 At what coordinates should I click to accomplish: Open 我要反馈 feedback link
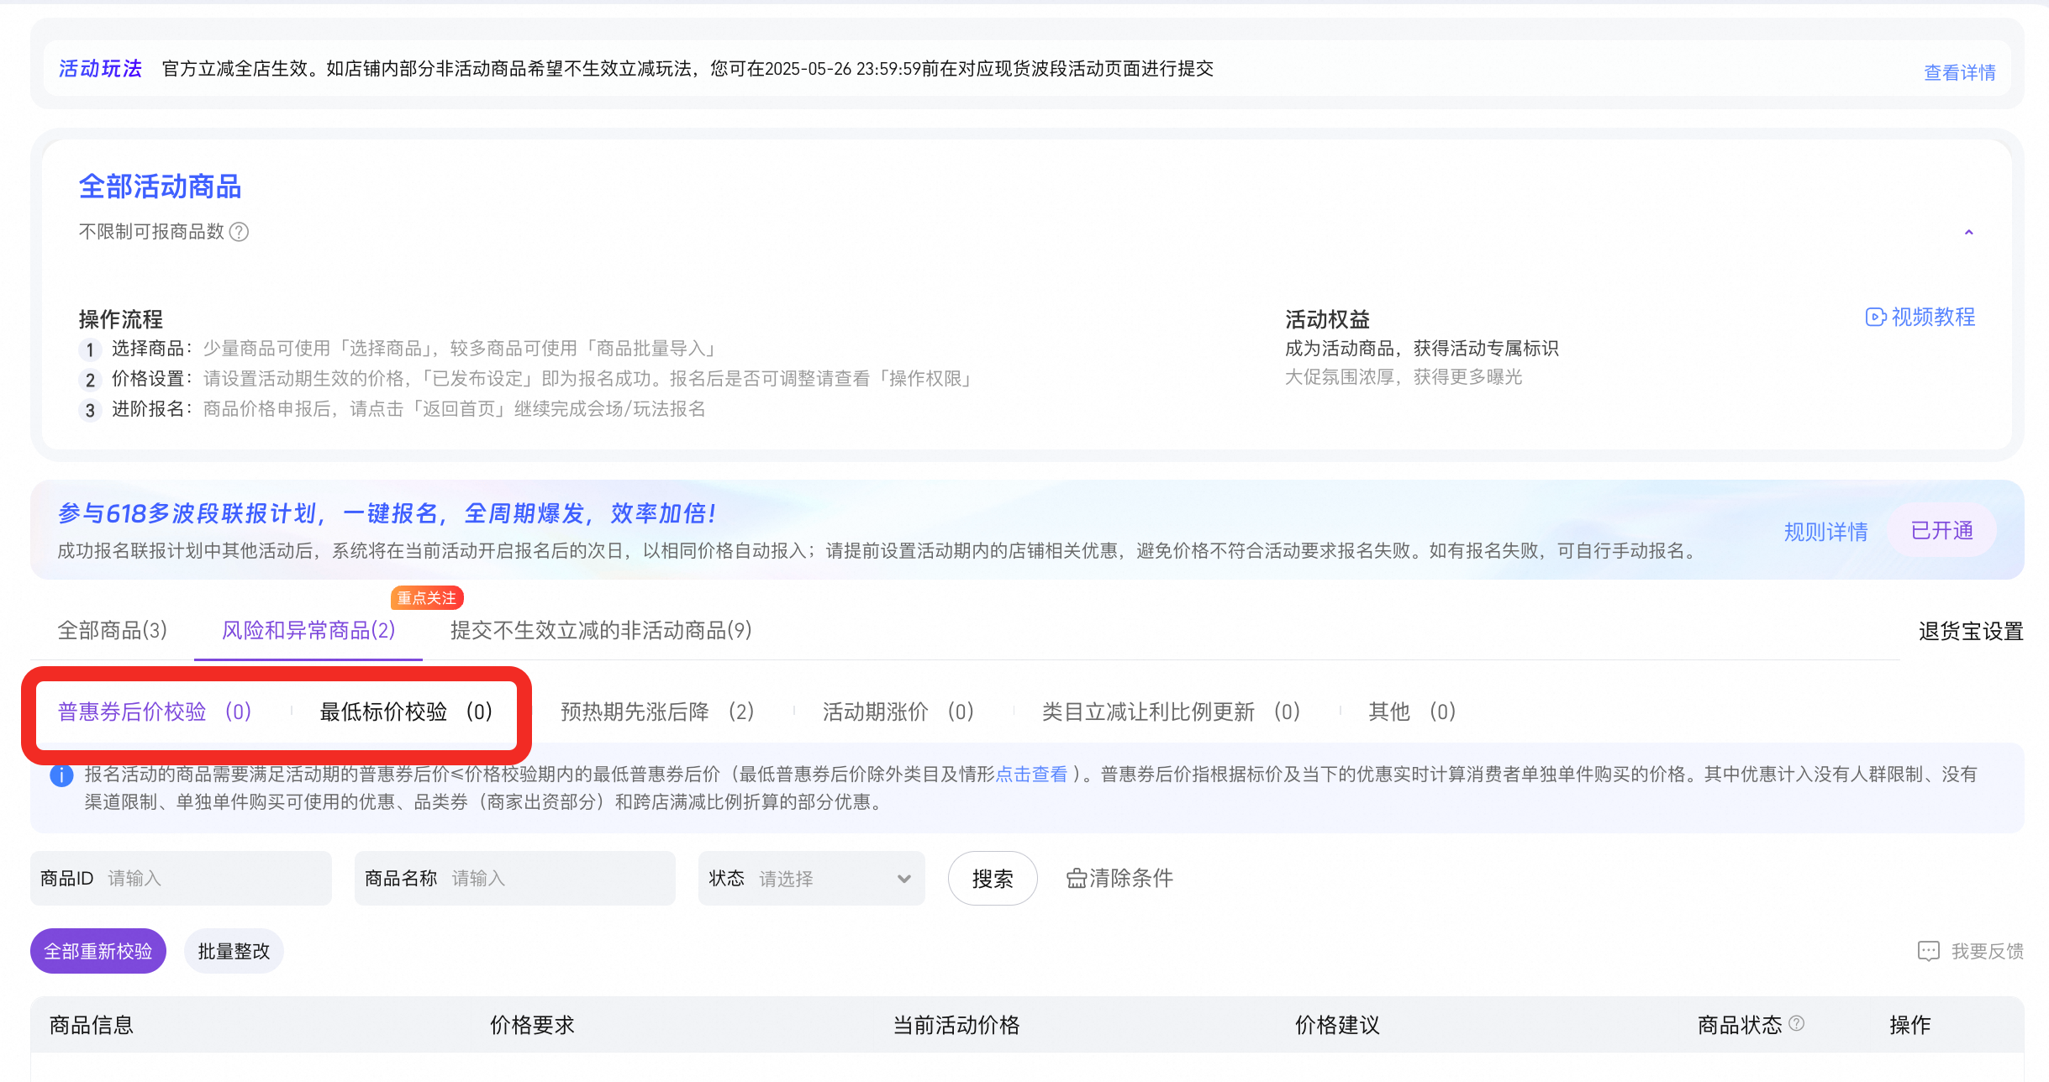click(1970, 951)
